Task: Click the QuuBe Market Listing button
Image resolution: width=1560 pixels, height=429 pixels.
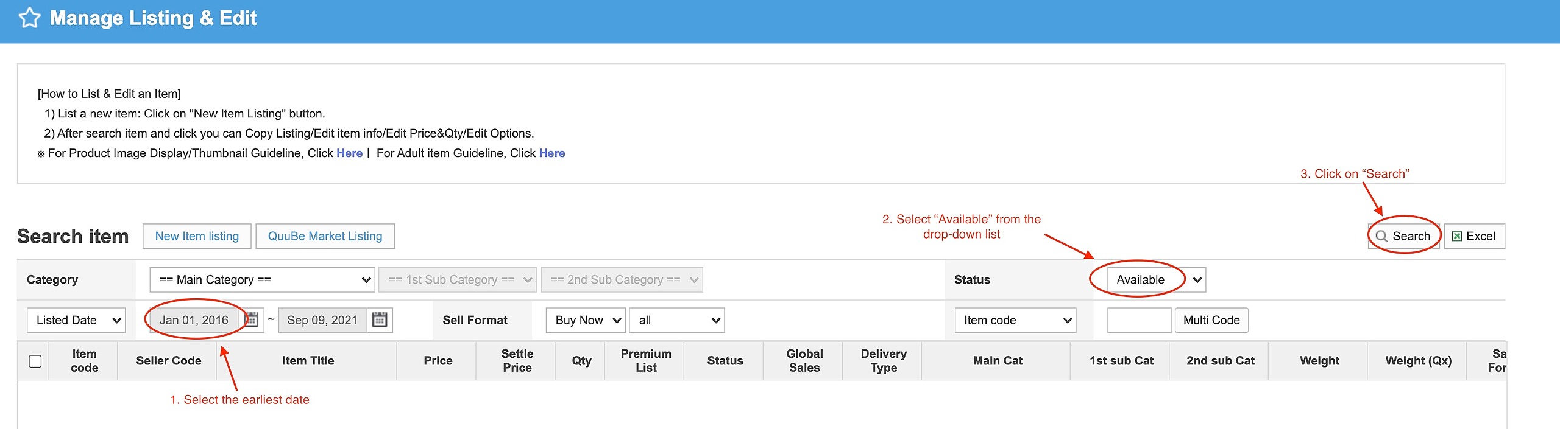Action: [325, 237]
